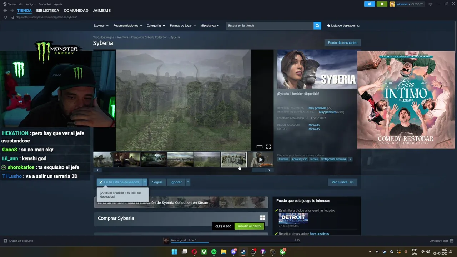Click the Wi-Fi network tray icon
Image resolution: width=457 pixels, height=257 pixels.
(423, 252)
